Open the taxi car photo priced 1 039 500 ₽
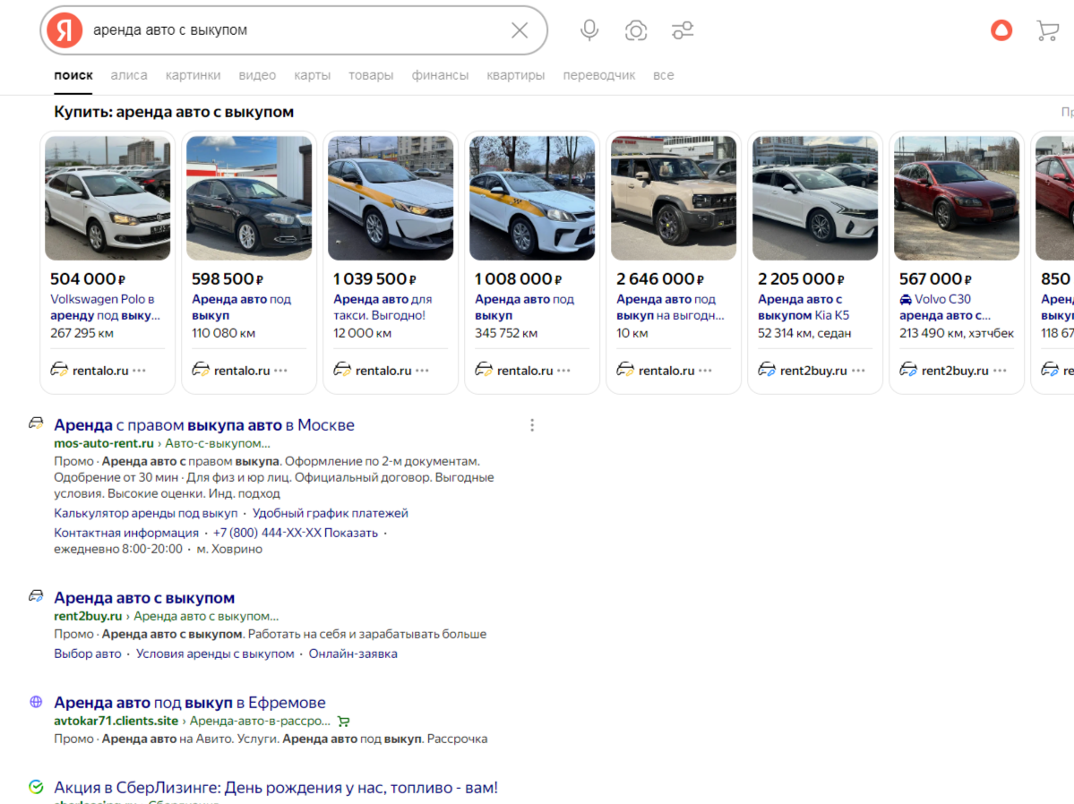The width and height of the screenshot is (1074, 804). (x=391, y=198)
